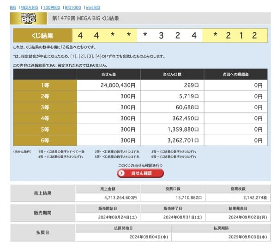Viewport: 277px width, 244px height.
Task: Select winner count 269口
Action: (191, 85)
